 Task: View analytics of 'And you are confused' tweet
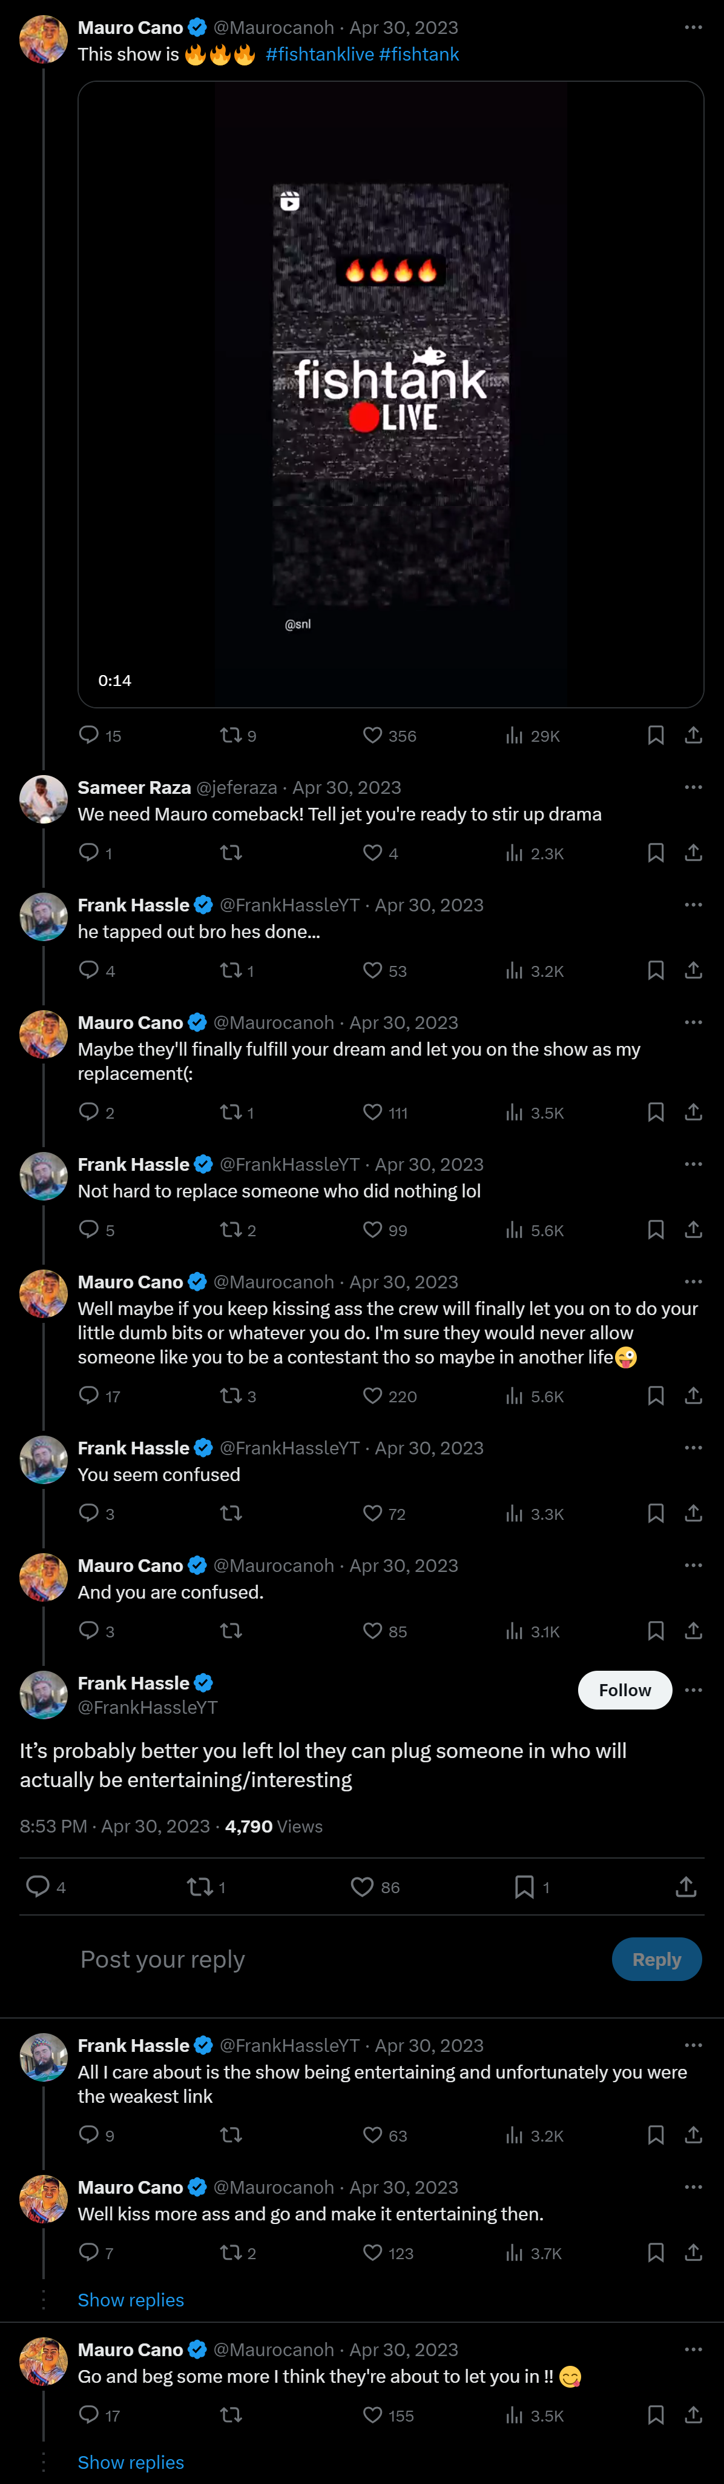tap(533, 1631)
